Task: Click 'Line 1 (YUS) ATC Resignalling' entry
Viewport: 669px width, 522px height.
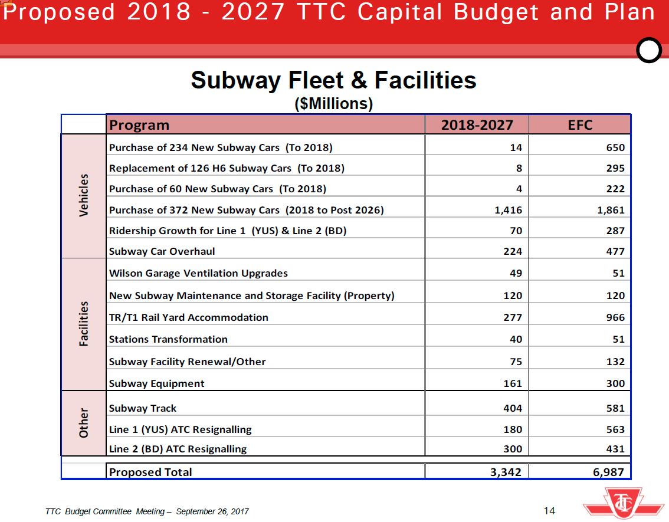Action: [181, 429]
